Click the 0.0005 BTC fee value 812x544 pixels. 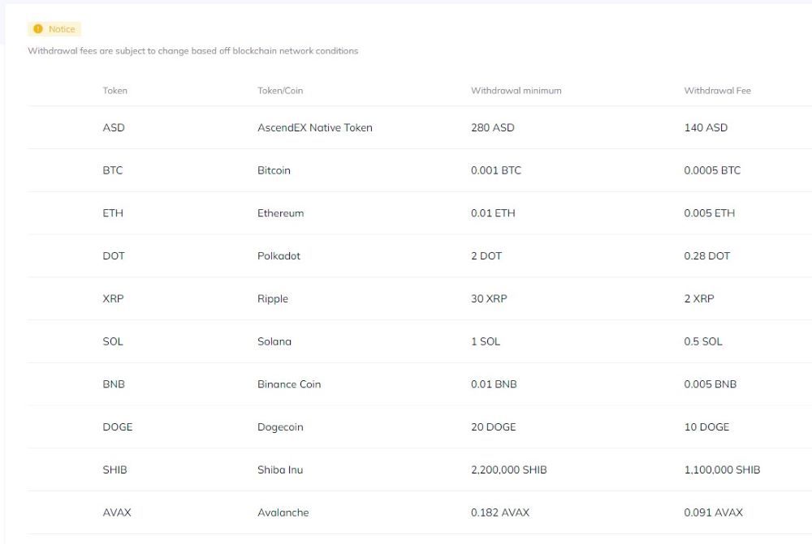tap(712, 170)
